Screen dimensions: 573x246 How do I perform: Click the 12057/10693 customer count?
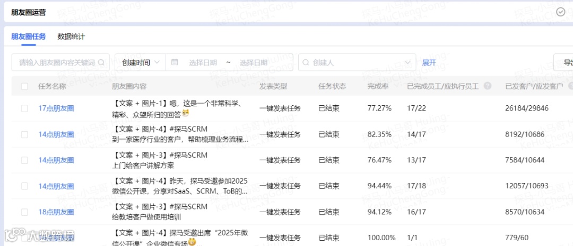527,186
